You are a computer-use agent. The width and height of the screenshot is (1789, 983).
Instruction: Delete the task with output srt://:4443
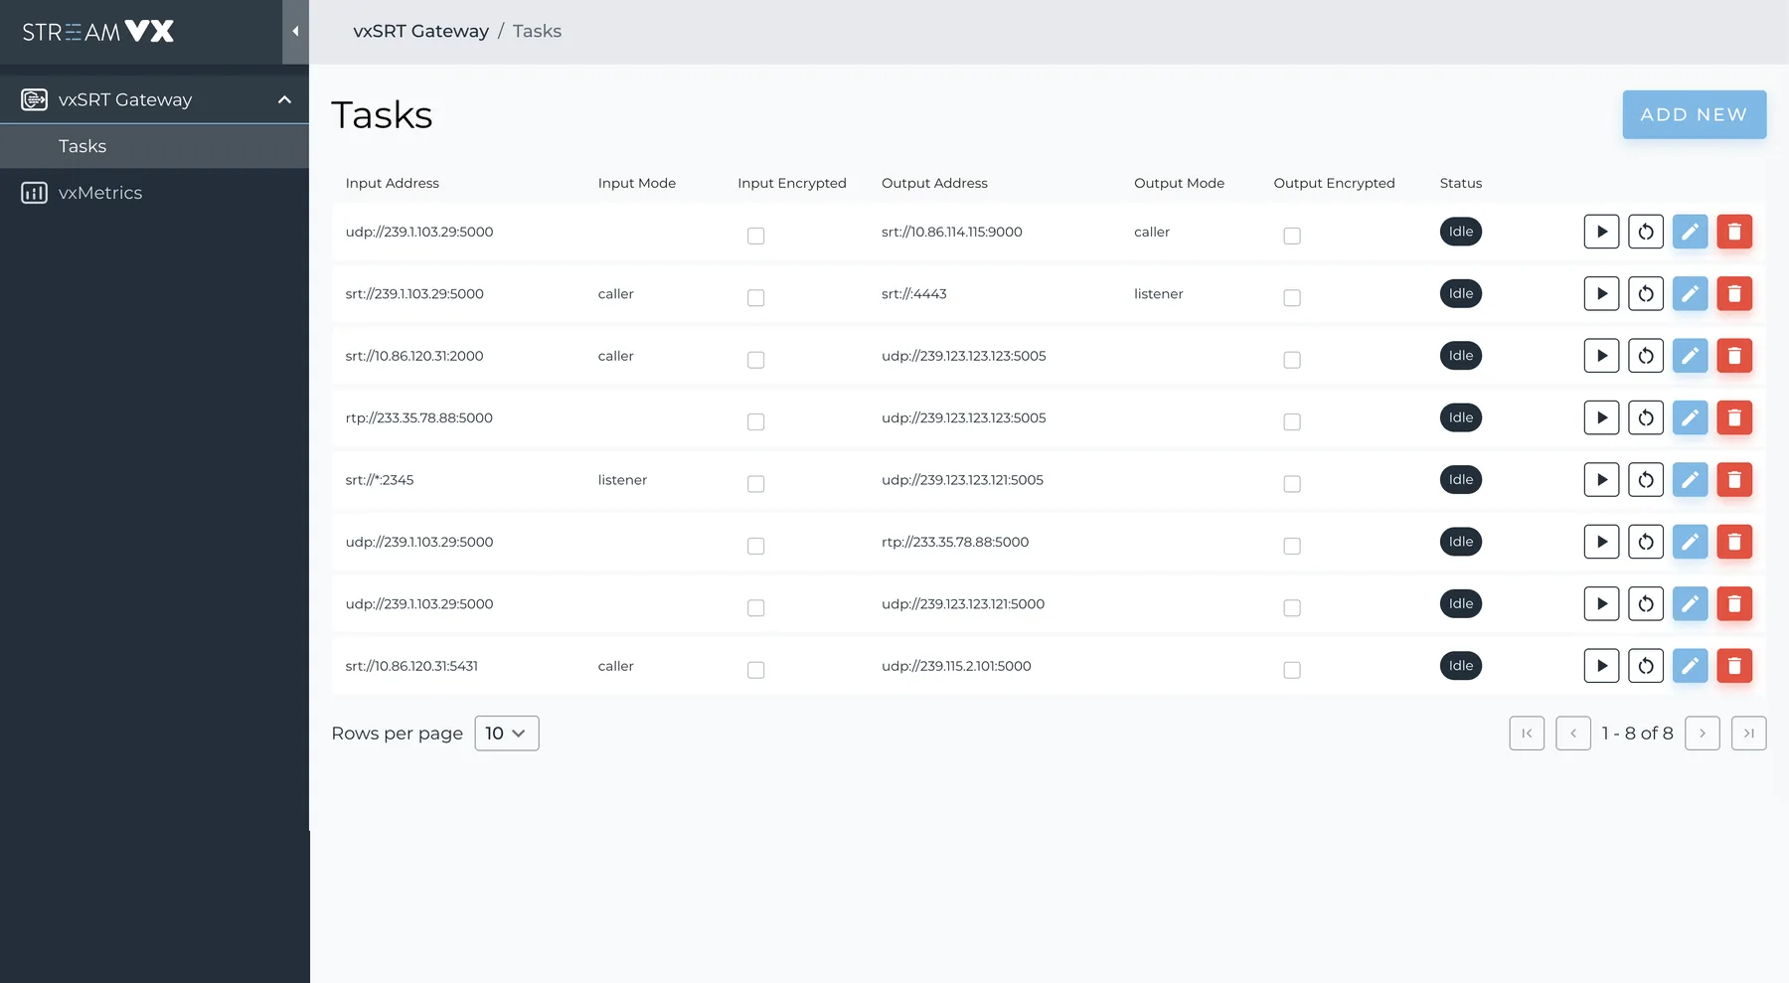coord(1734,293)
